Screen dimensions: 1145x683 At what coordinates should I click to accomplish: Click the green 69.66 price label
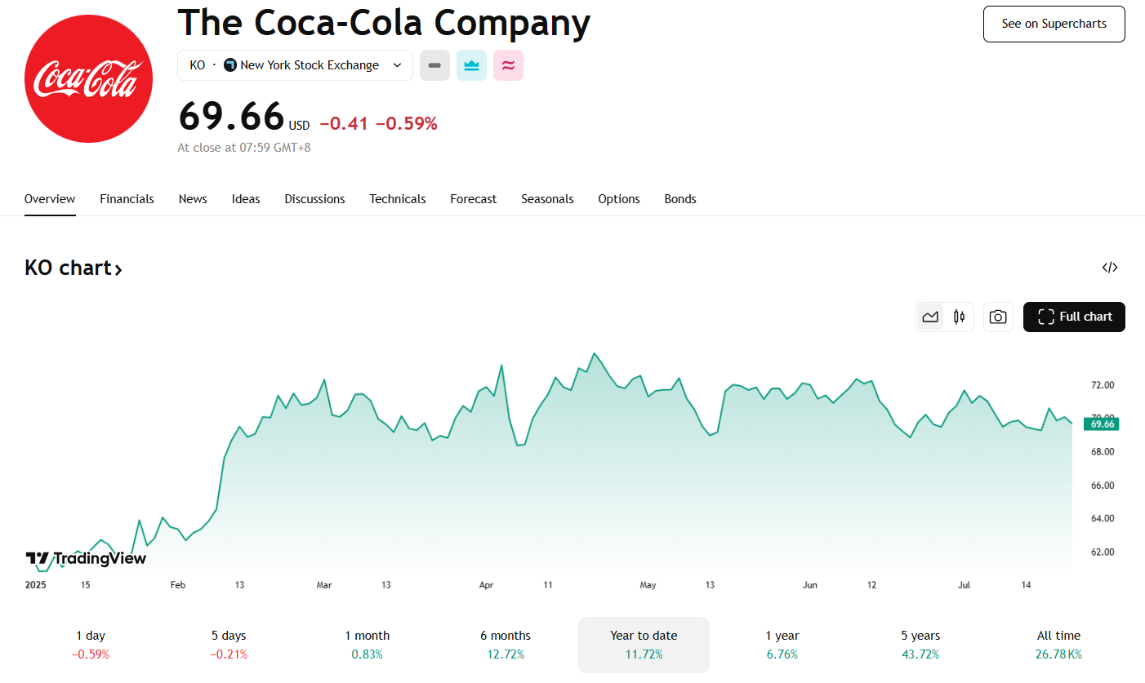point(1102,424)
